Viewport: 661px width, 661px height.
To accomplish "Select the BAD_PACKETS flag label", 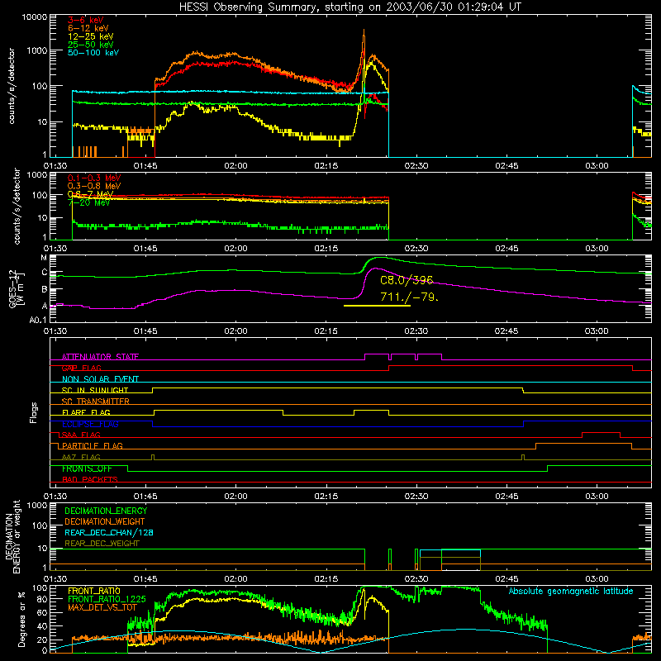I will (90, 479).
